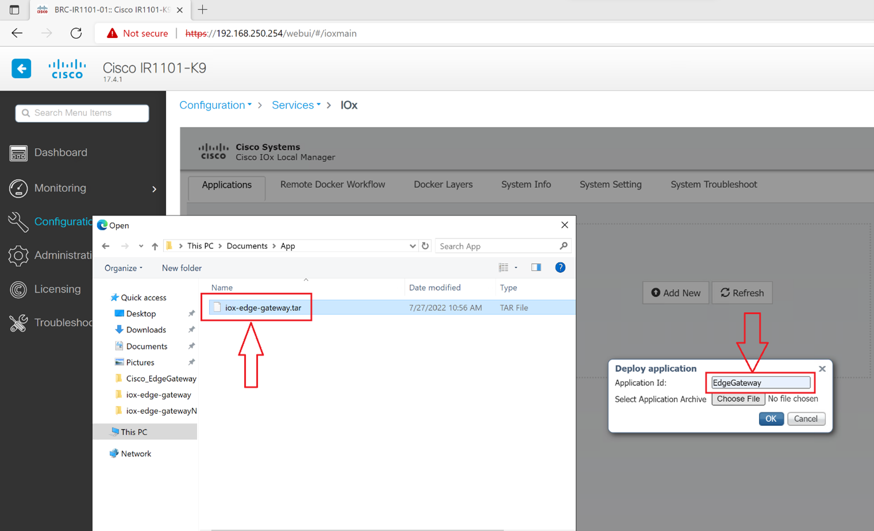Expand the Monitoring menu chevron
The height and width of the screenshot is (531, 874).
pyautogui.click(x=154, y=189)
